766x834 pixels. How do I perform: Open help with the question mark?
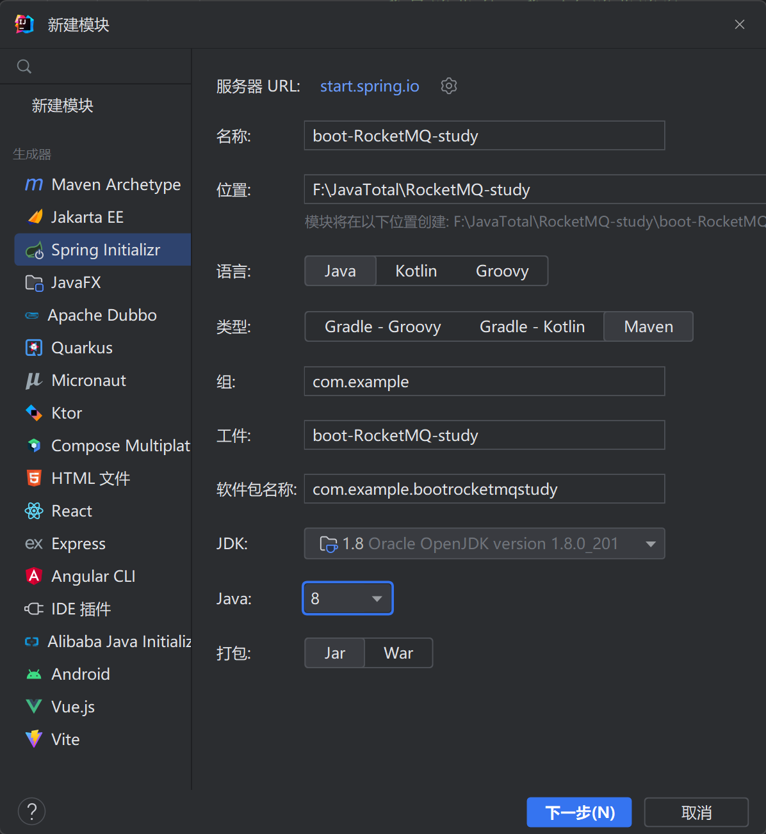click(x=32, y=811)
